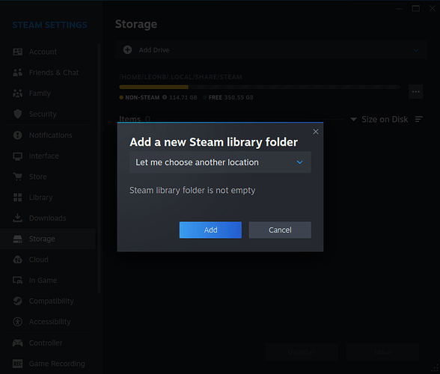Click the Friends & Chat sidebar icon
440x374 pixels.
[18, 73]
